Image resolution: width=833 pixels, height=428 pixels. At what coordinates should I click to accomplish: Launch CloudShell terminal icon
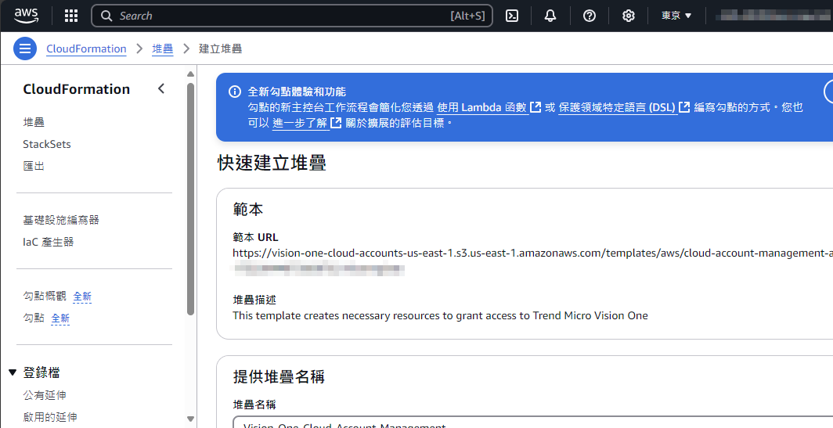point(512,16)
